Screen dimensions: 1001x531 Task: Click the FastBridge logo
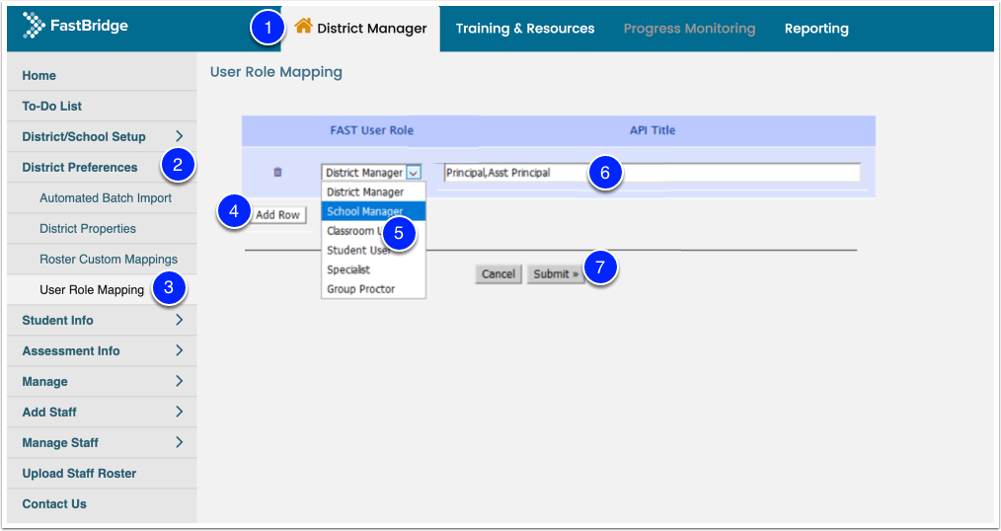pos(75,27)
